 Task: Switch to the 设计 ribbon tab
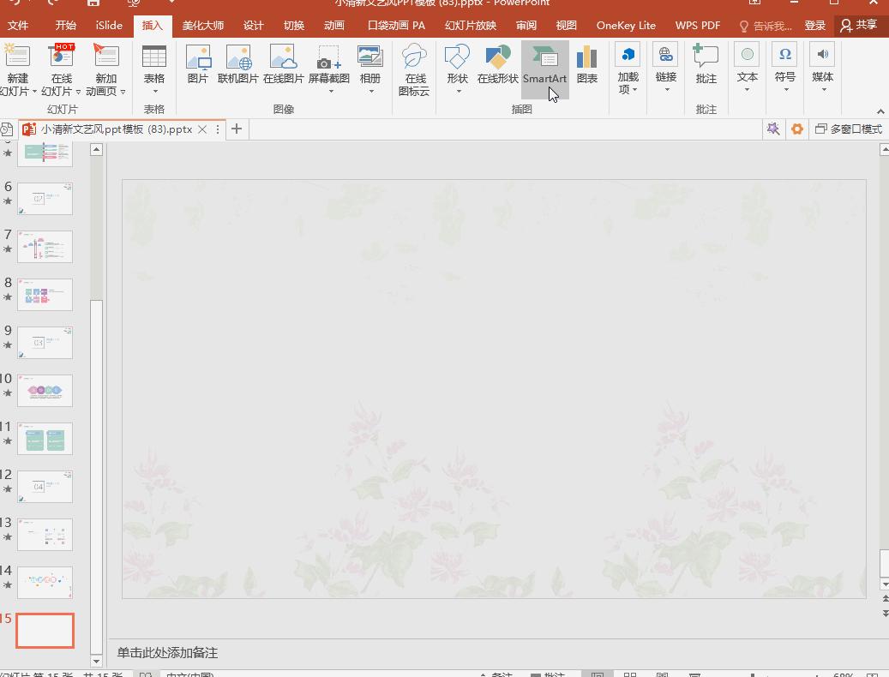pos(253,25)
